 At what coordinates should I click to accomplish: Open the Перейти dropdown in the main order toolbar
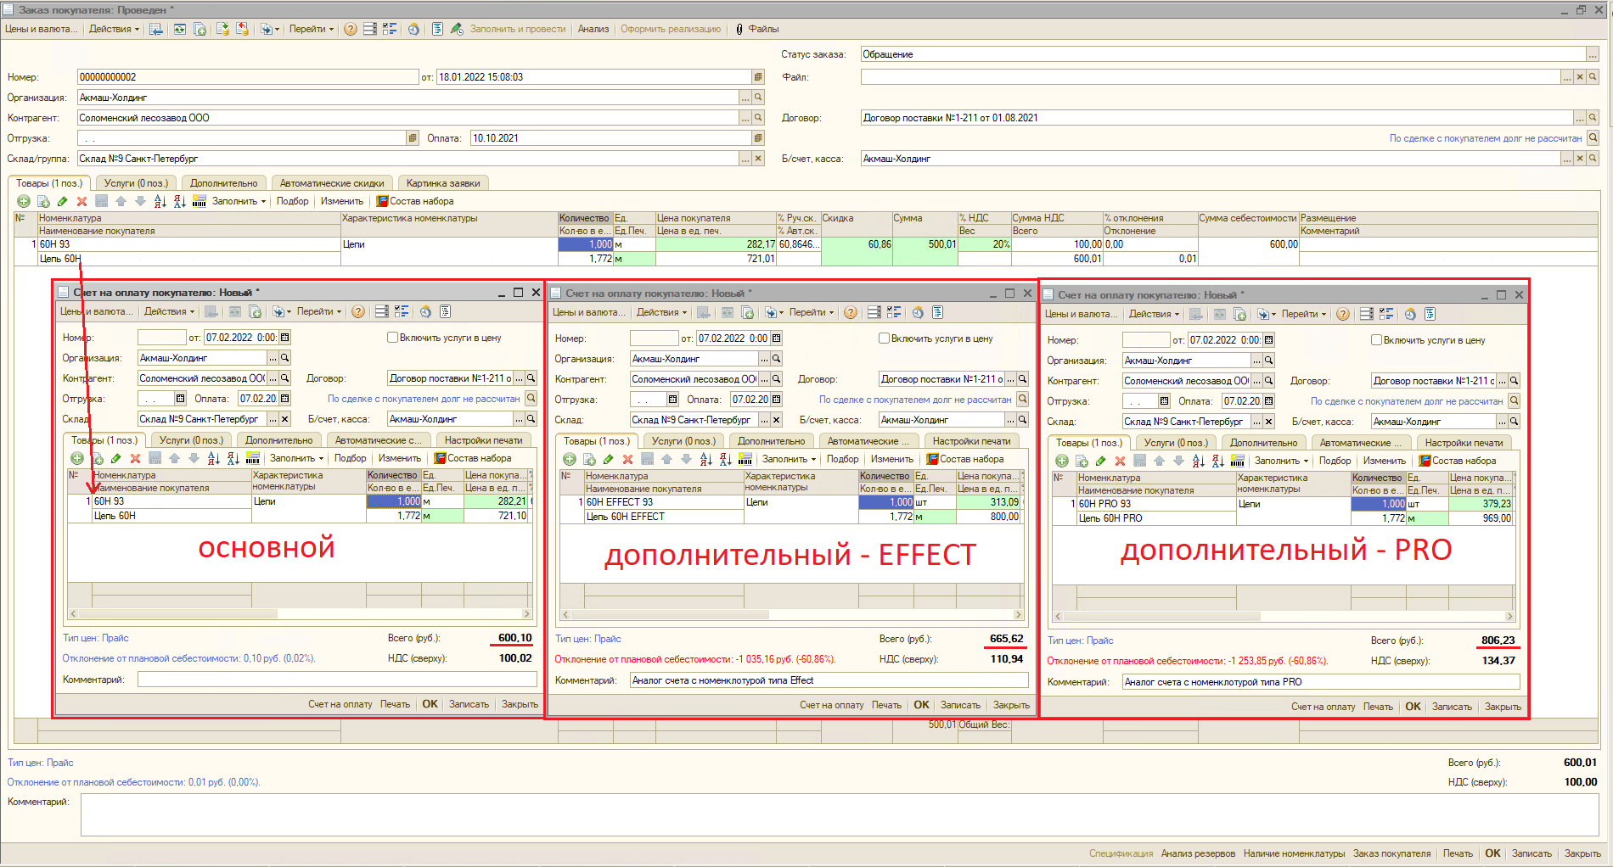click(x=312, y=29)
